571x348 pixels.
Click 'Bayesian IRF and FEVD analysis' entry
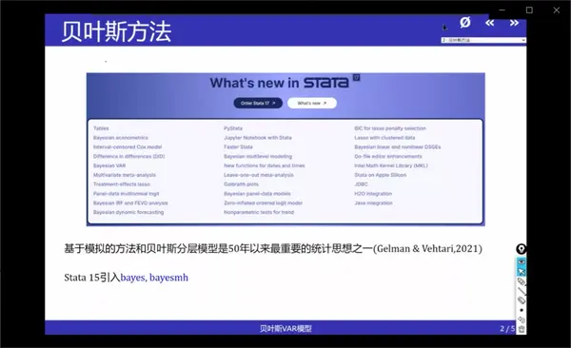tap(130, 203)
